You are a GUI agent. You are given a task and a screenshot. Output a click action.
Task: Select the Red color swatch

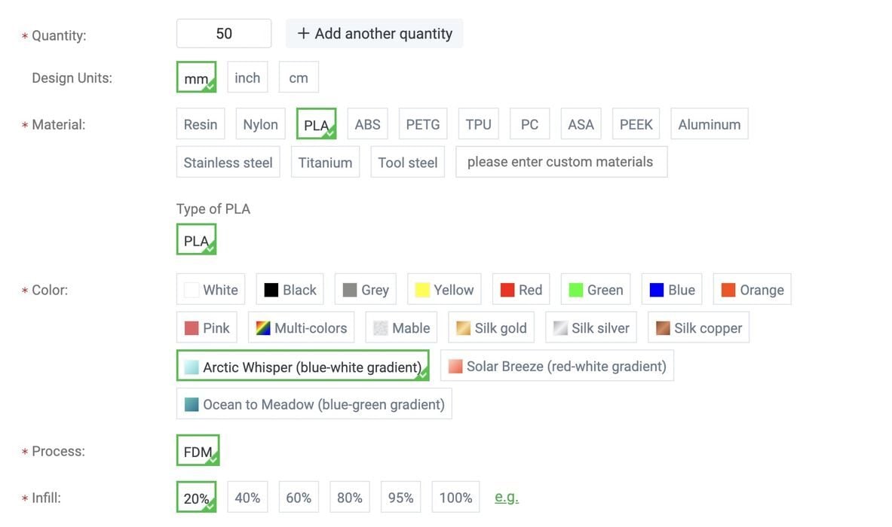(521, 290)
